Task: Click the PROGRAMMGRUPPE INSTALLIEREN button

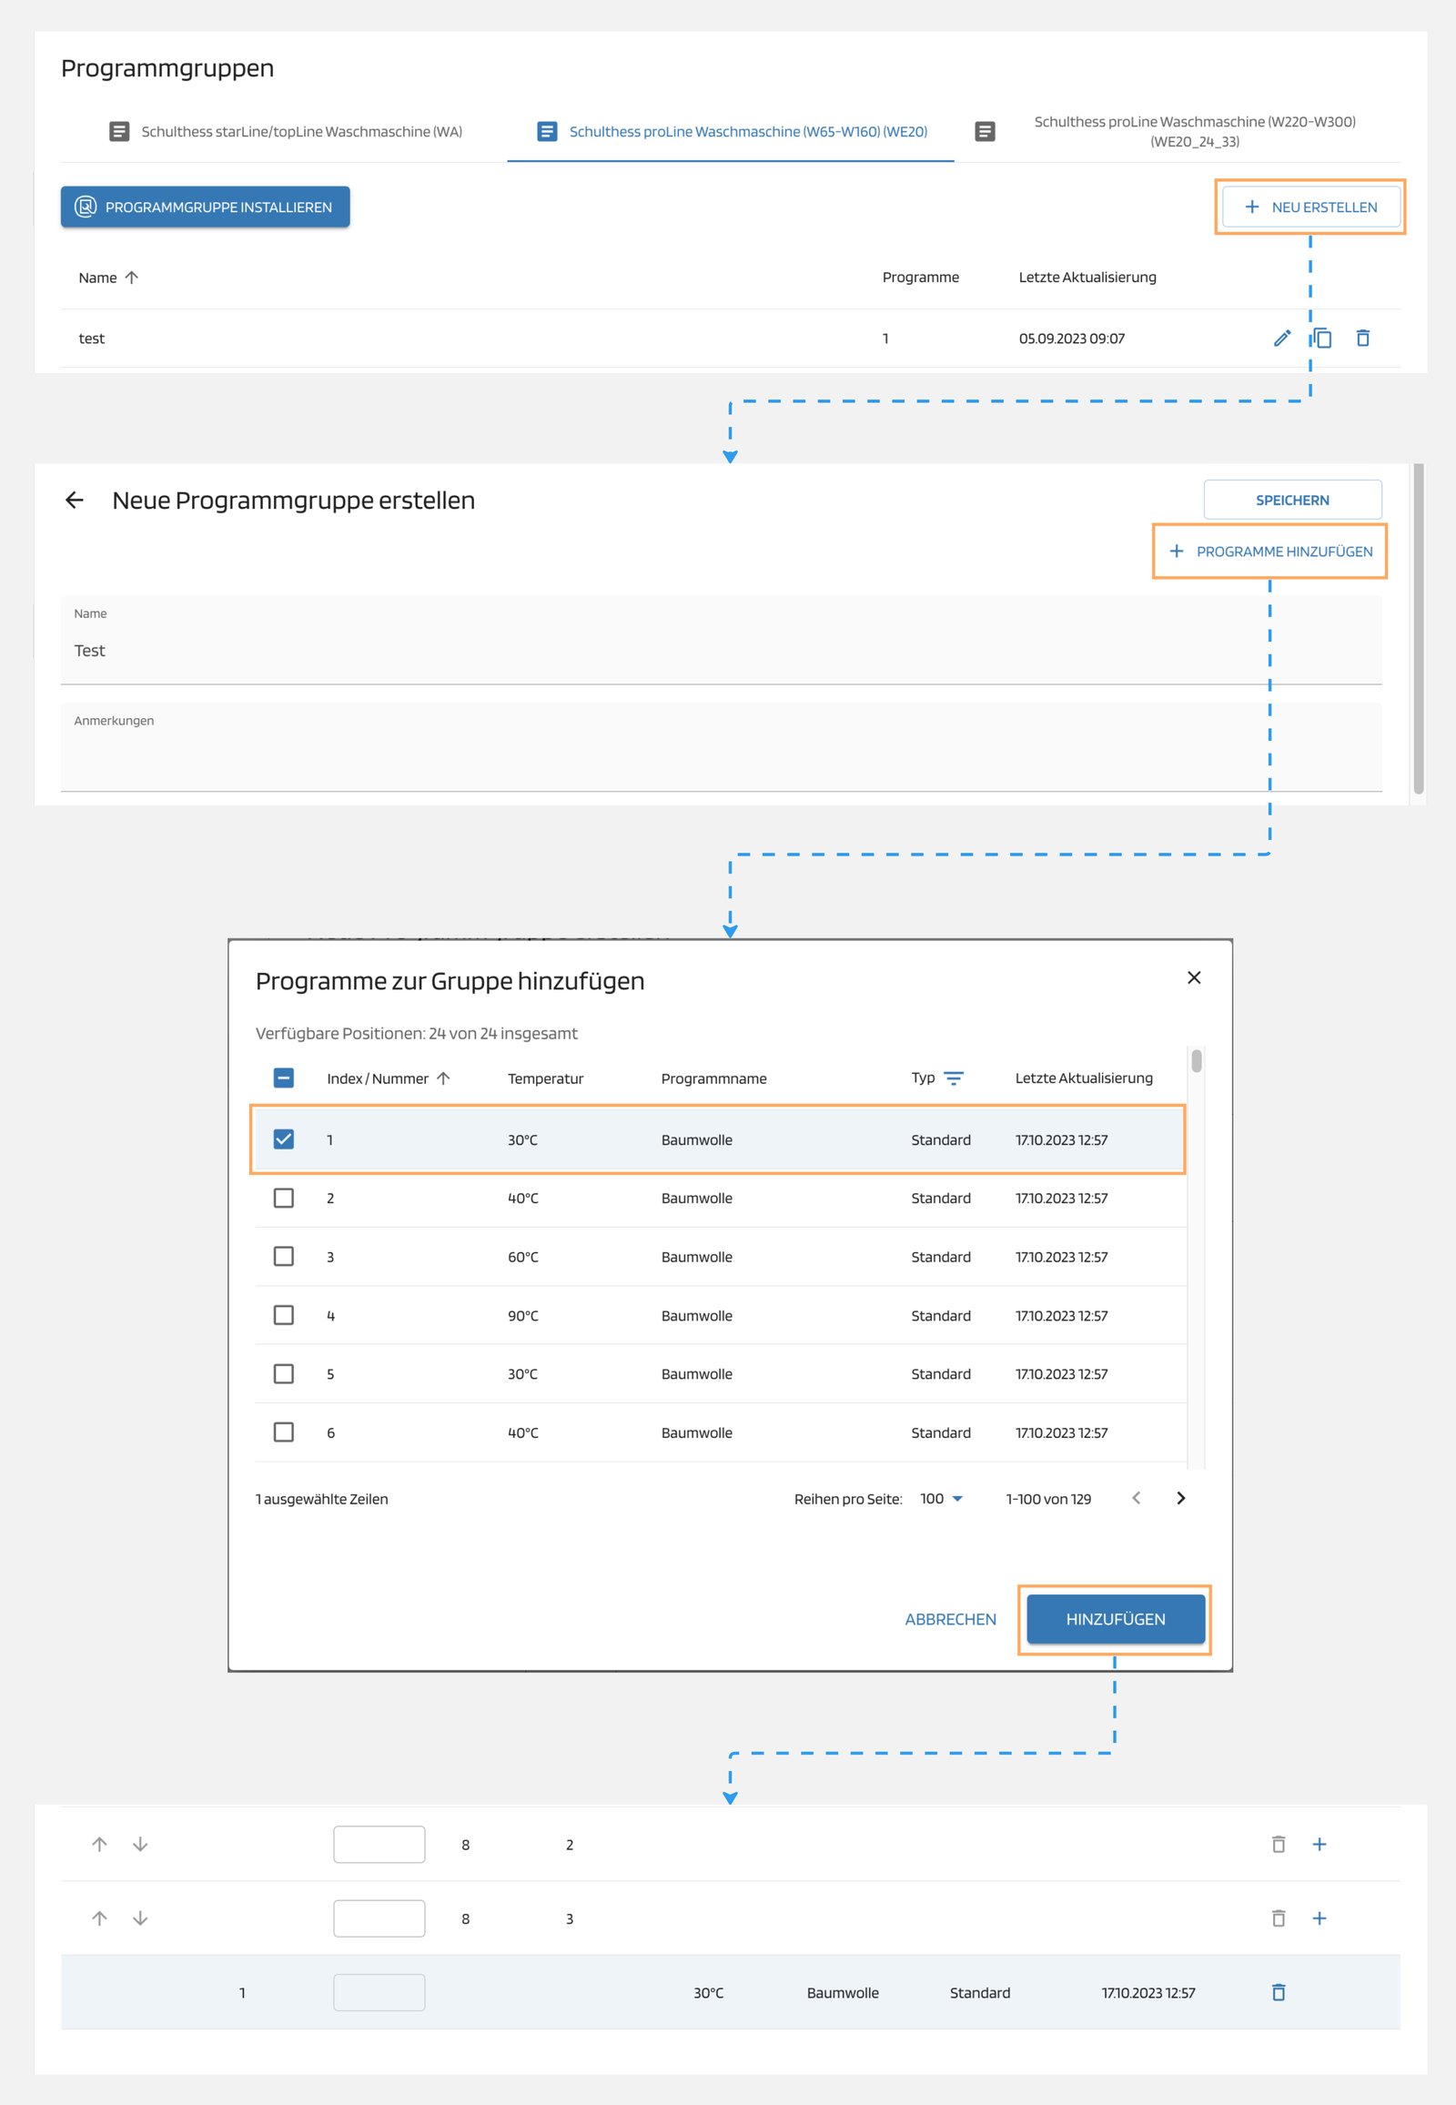Action: coord(206,207)
